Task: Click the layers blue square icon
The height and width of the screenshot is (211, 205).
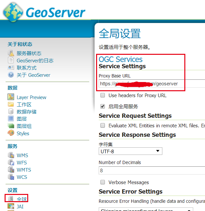Action: point(11,119)
